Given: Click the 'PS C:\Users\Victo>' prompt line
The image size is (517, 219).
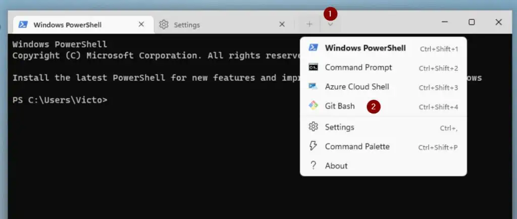Looking at the screenshot, I should (60, 100).
